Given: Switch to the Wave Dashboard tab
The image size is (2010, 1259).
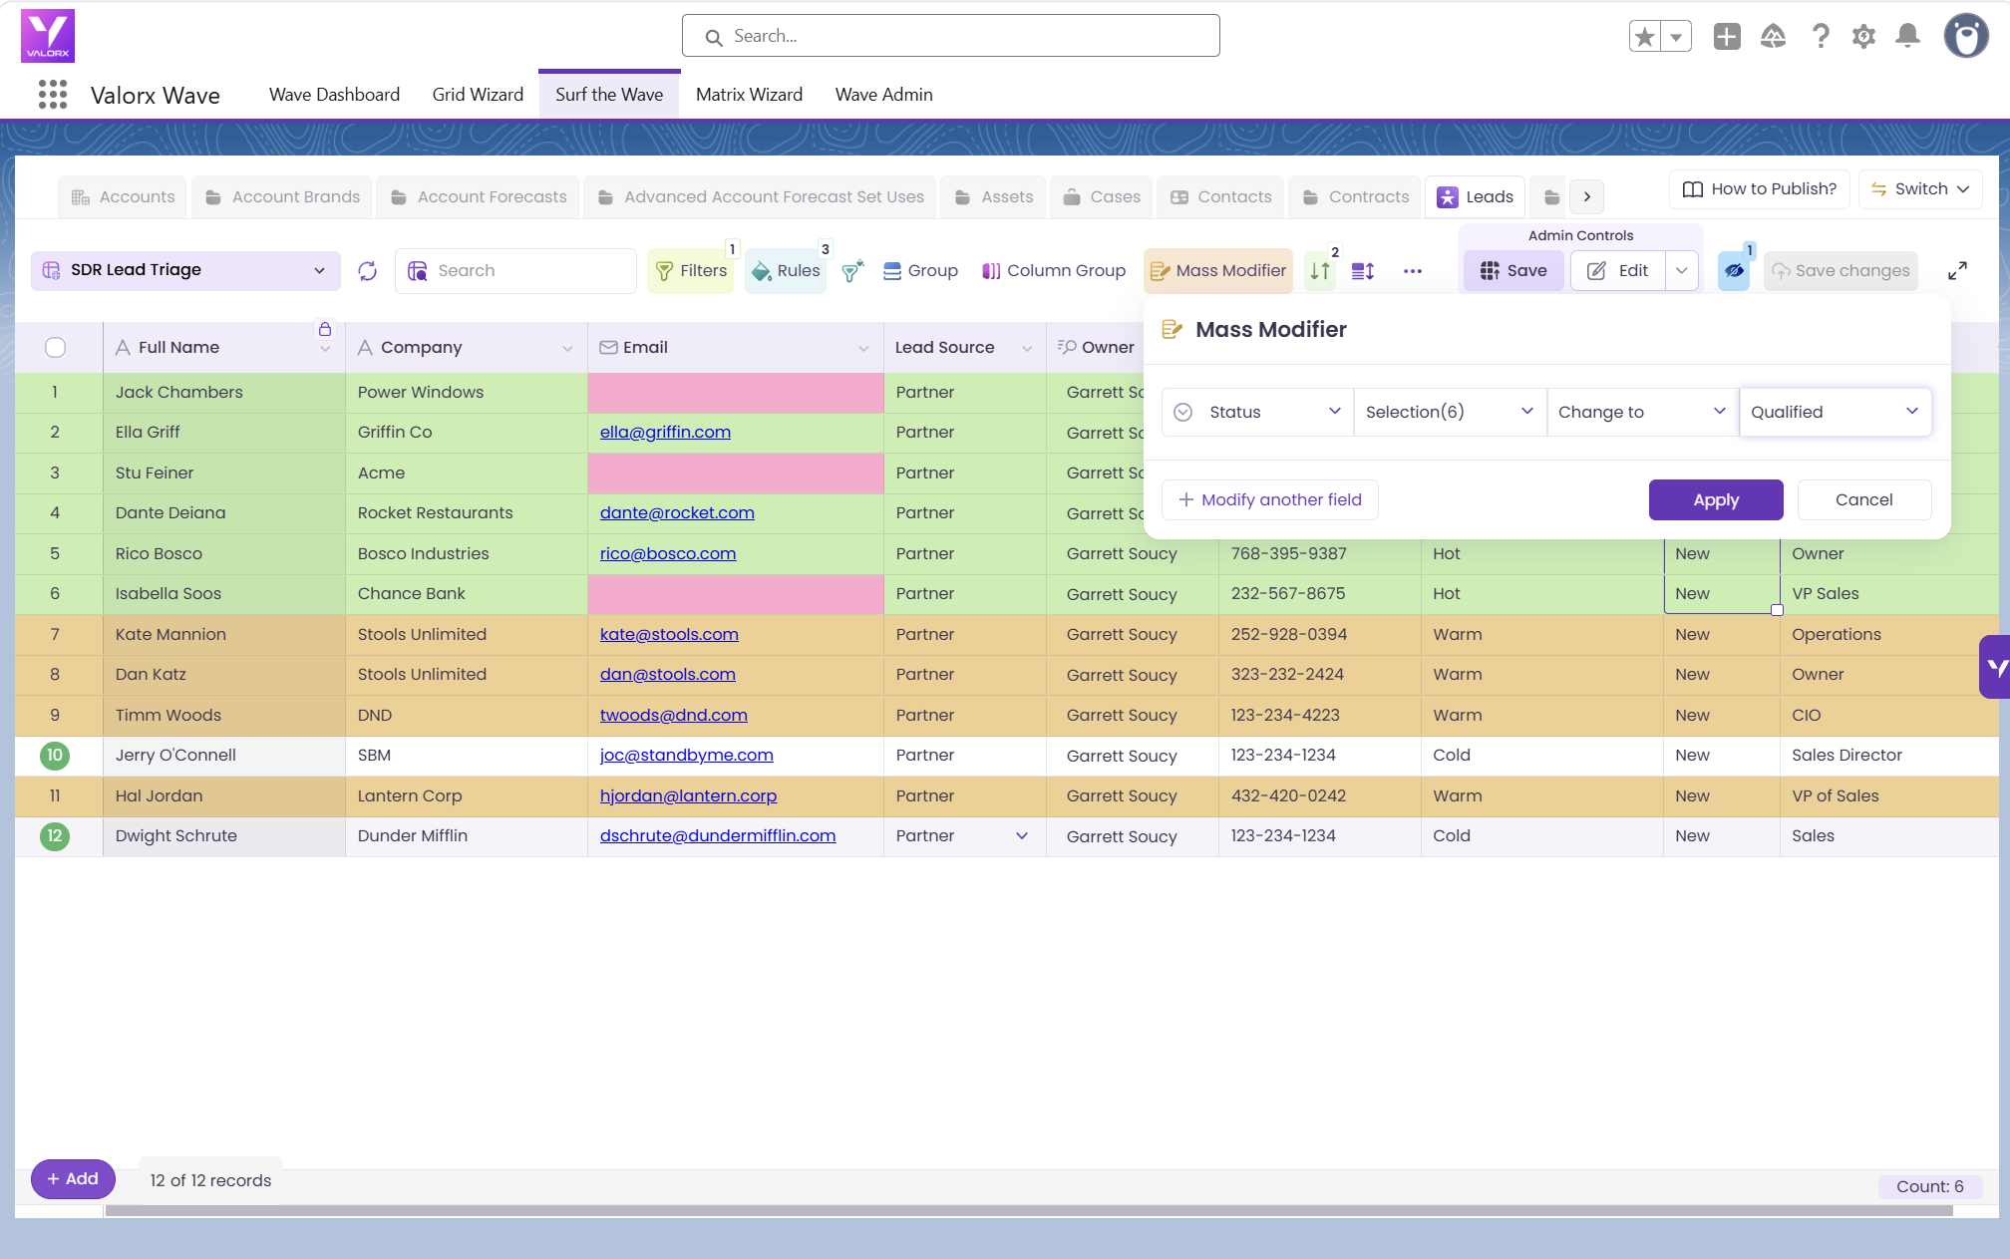Looking at the screenshot, I should [x=334, y=95].
